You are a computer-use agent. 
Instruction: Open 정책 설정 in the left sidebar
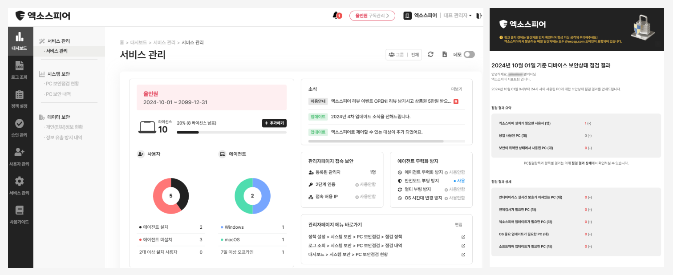(x=20, y=99)
